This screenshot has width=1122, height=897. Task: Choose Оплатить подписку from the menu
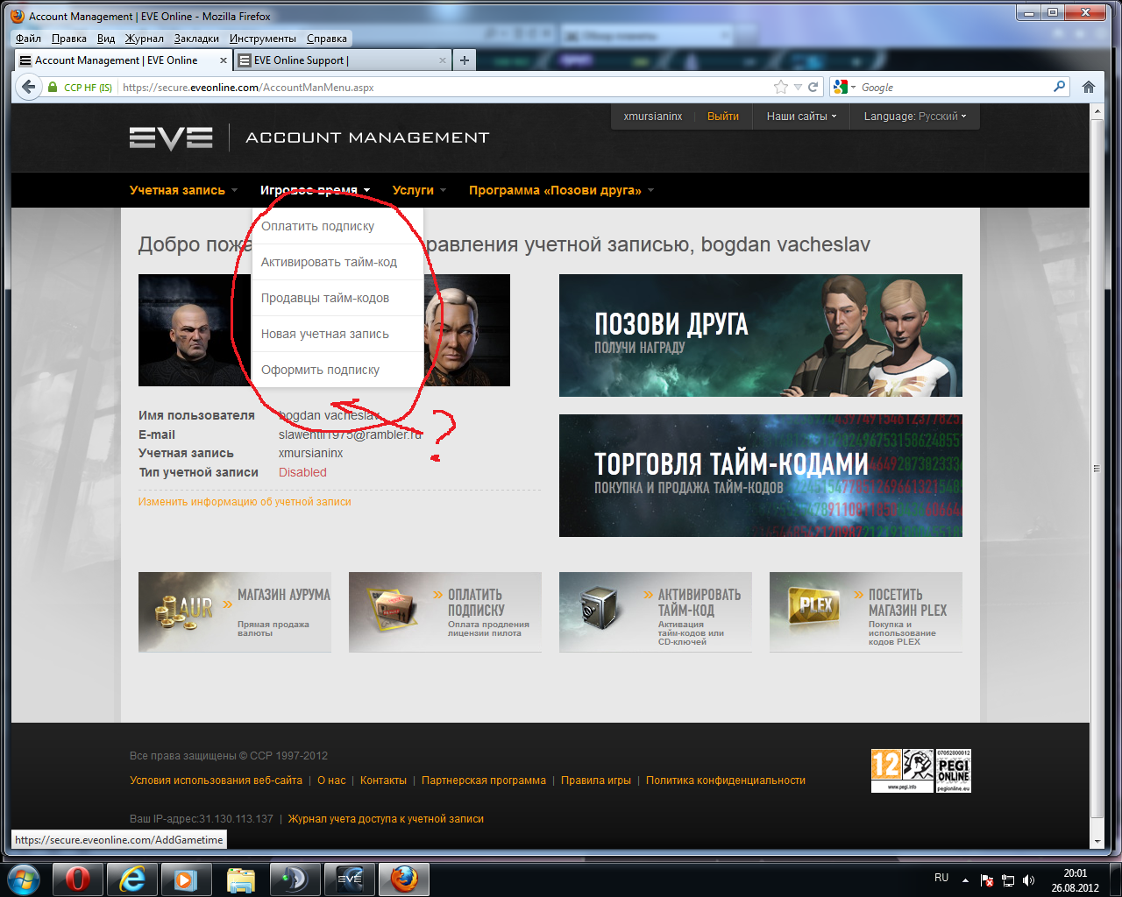pos(337,226)
